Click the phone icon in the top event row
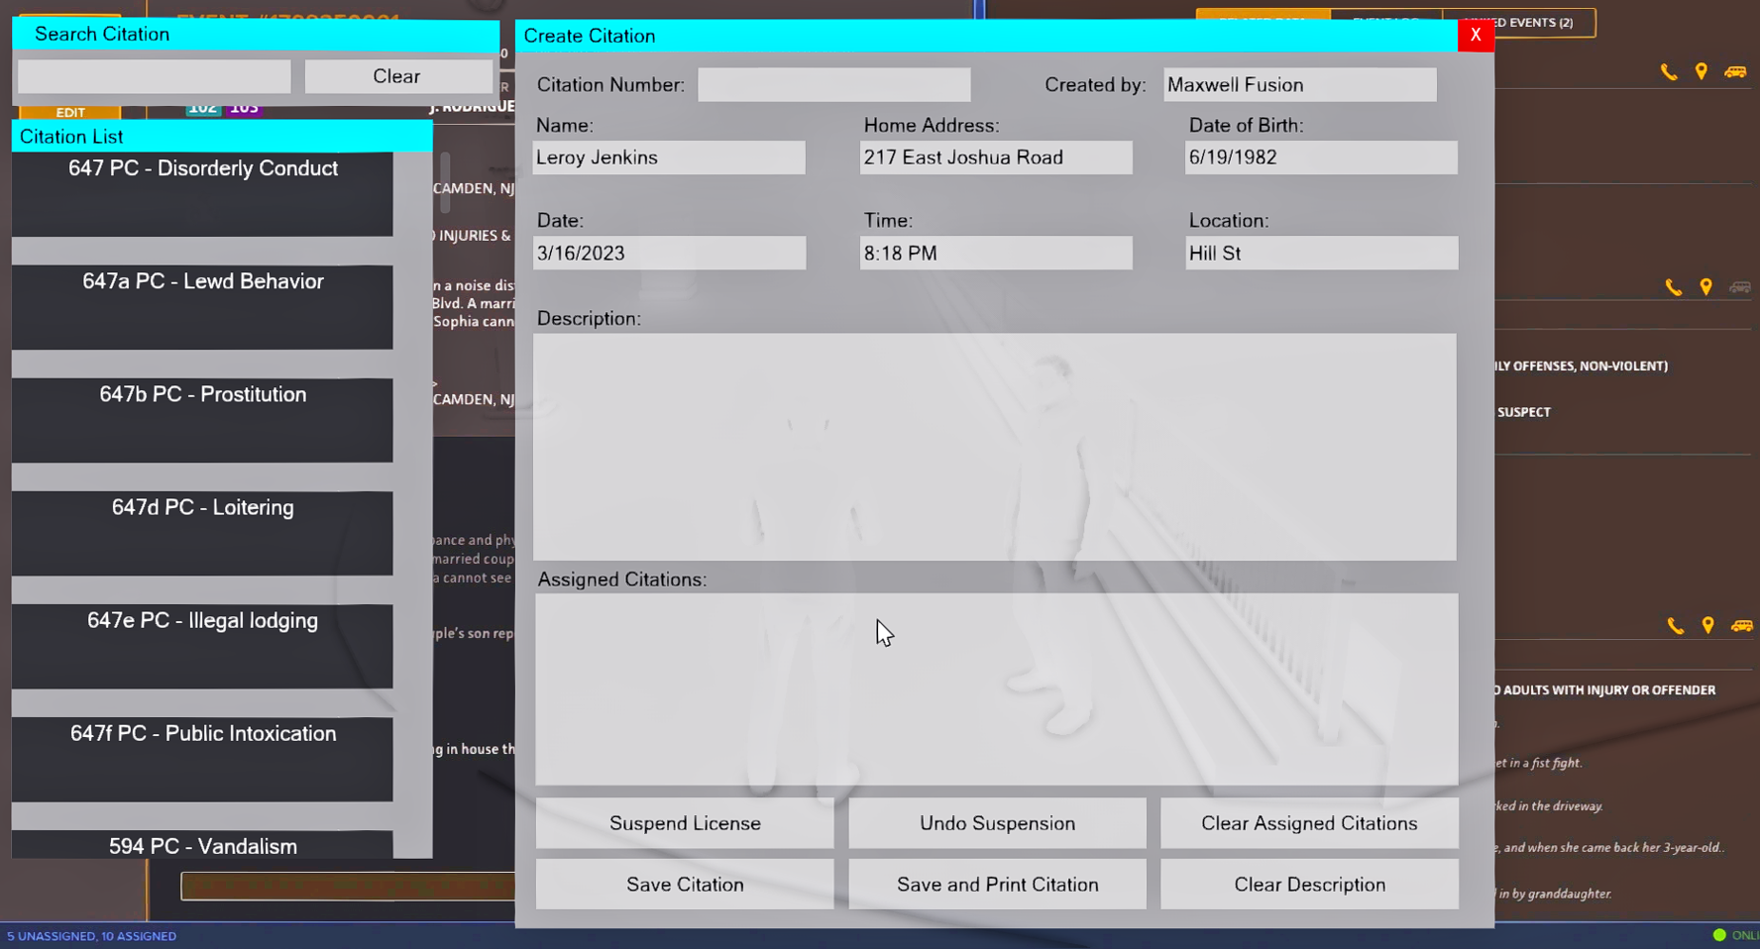The height and width of the screenshot is (949, 1760). tap(1669, 72)
